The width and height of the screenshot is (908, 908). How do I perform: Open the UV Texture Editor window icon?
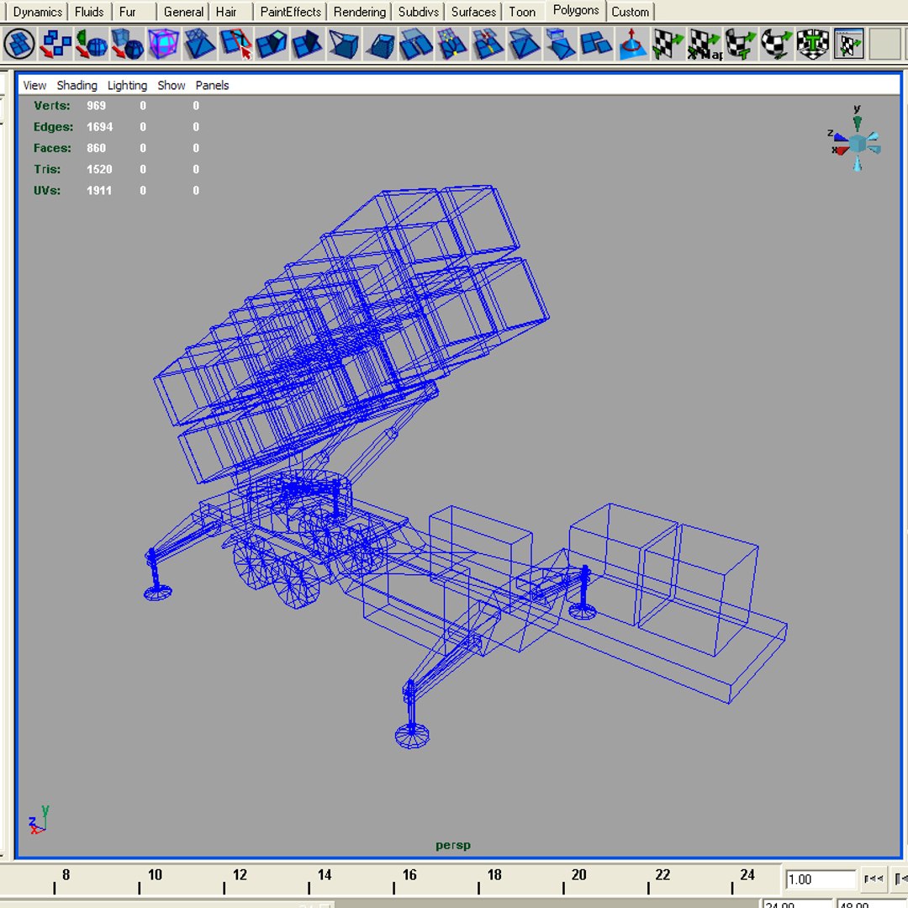849,45
